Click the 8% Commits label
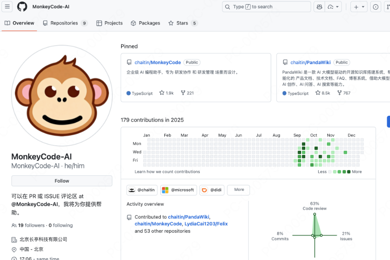This screenshot has width=390, height=260. pos(280,236)
